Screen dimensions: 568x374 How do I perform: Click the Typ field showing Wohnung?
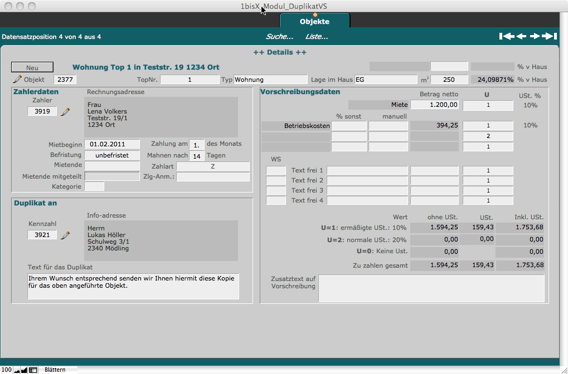270,80
